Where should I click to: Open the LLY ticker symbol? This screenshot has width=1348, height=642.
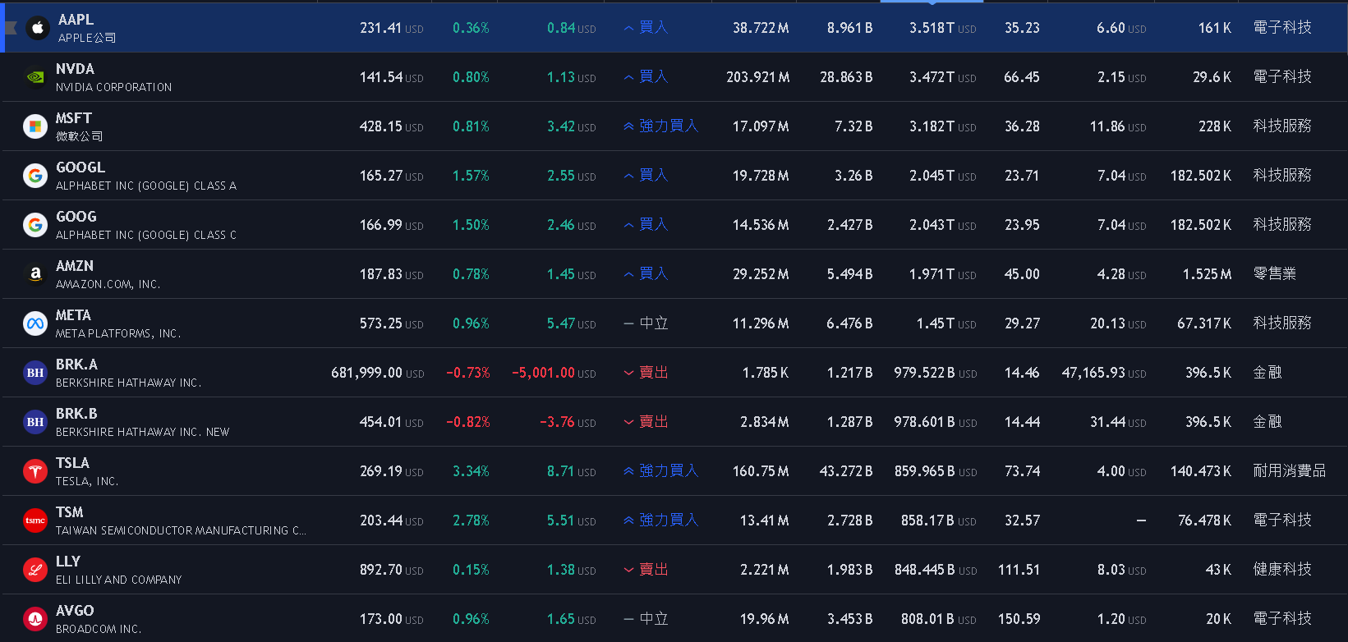(x=68, y=562)
